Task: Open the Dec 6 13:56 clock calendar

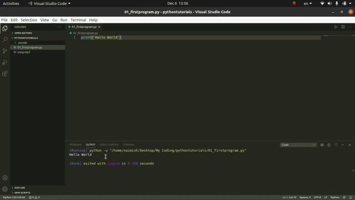Action: pos(177,3)
